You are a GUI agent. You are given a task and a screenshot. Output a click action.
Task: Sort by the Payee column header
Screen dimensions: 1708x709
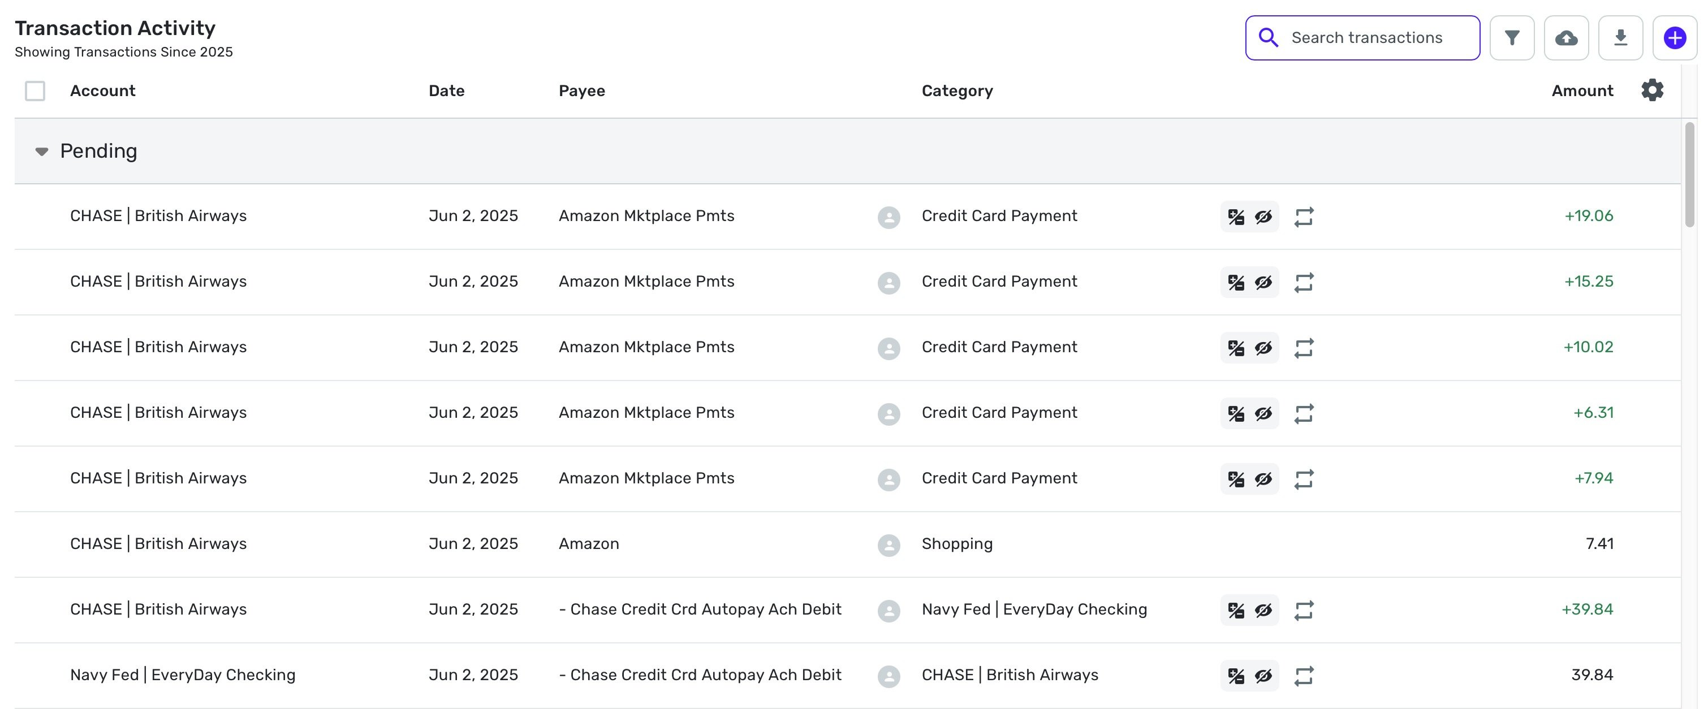581,91
